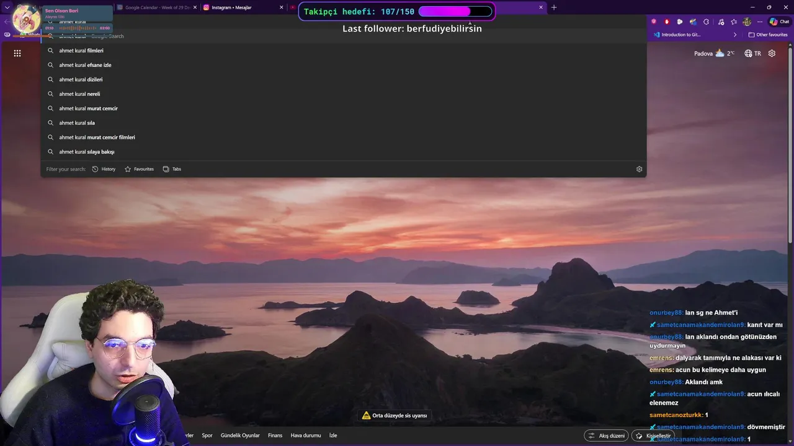Click chat message 'Aklandı amk'

703,382
